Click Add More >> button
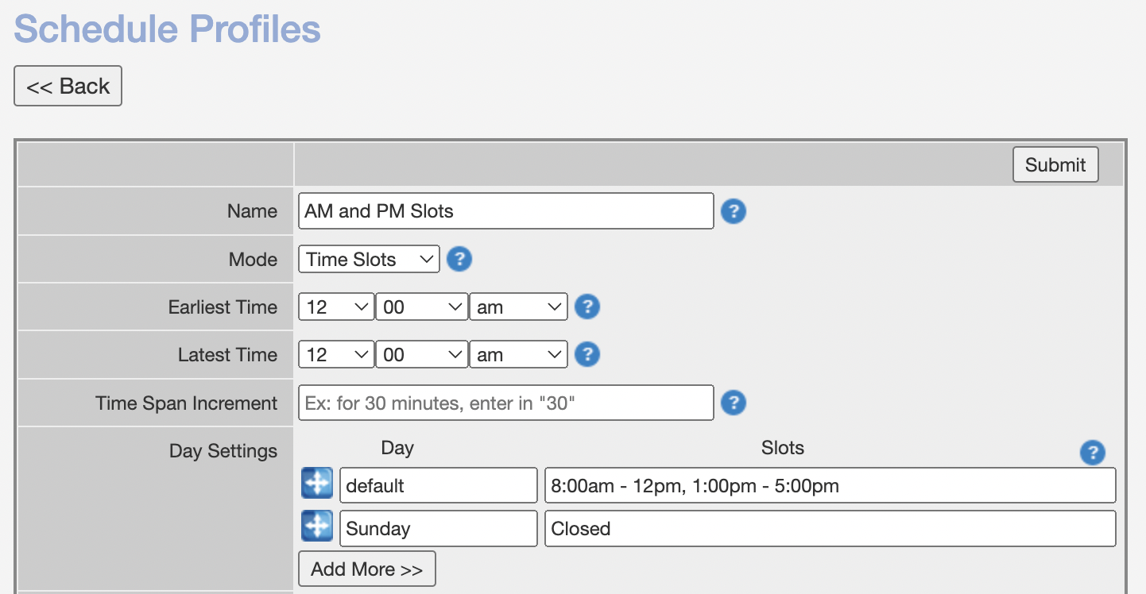The width and height of the screenshot is (1146, 594). click(x=367, y=569)
